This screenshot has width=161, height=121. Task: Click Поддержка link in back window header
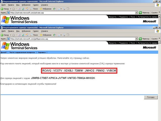click(x=124, y=17)
